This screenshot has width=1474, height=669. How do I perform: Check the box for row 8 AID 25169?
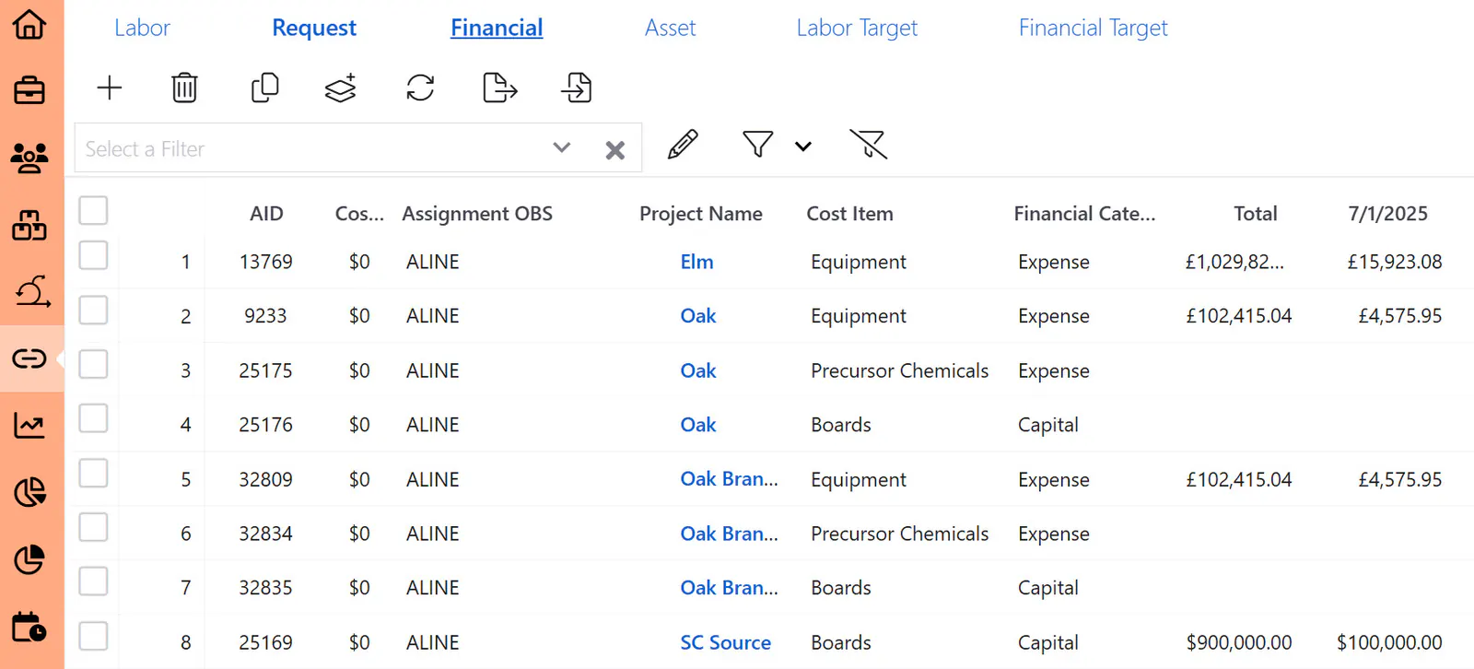tap(93, 636)
